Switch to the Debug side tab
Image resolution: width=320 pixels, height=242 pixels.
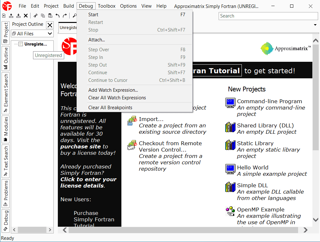coord(5,221)
